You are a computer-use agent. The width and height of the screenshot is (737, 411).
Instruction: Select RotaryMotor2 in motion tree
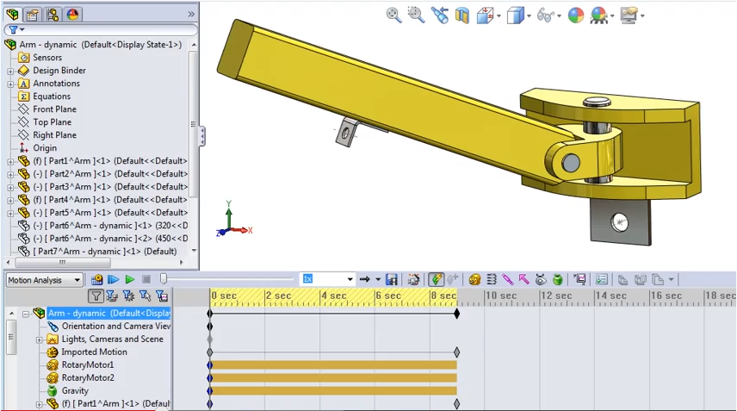coord(88,378)
